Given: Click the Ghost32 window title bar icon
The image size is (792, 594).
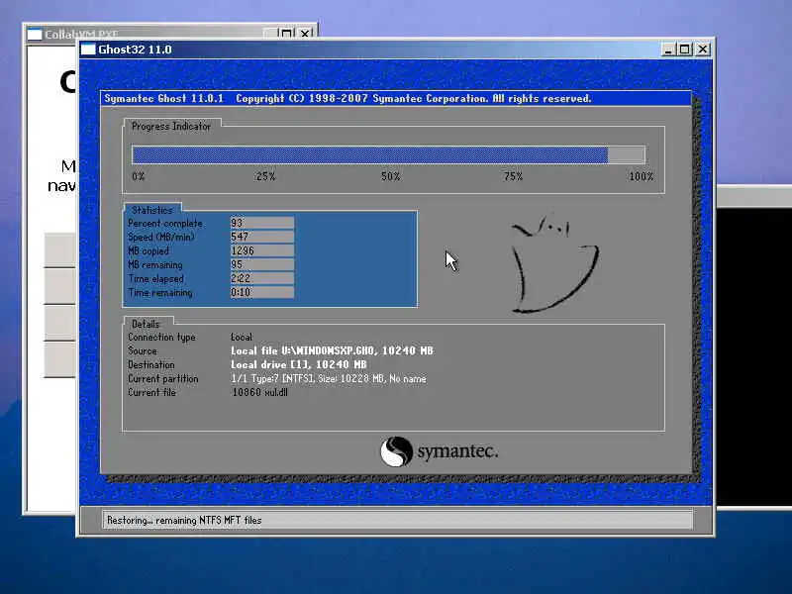Looking at the screenshot, I should coord(88,49).
